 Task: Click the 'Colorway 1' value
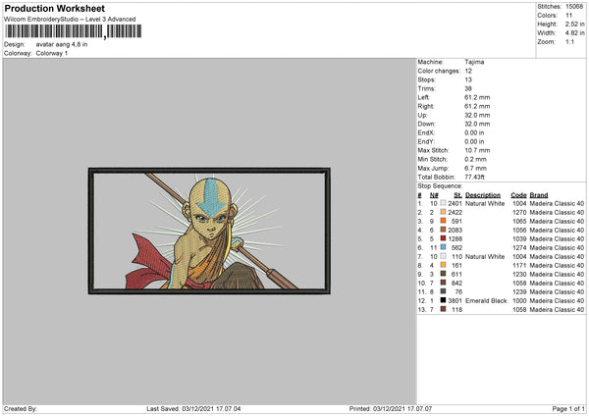[x=52, y=53]
